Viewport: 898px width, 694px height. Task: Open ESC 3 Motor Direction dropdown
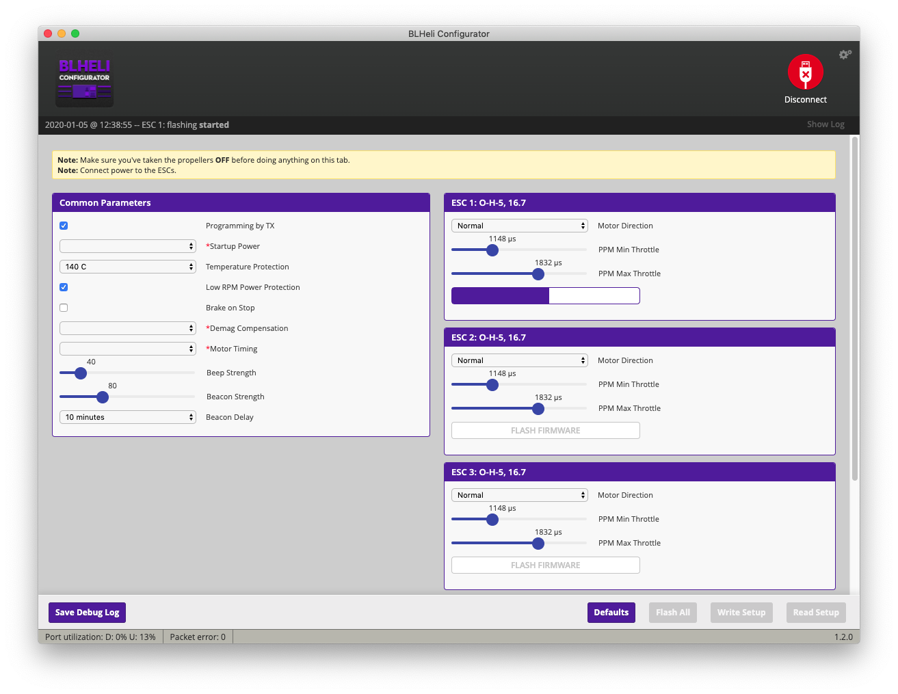[x=520, y=495]
